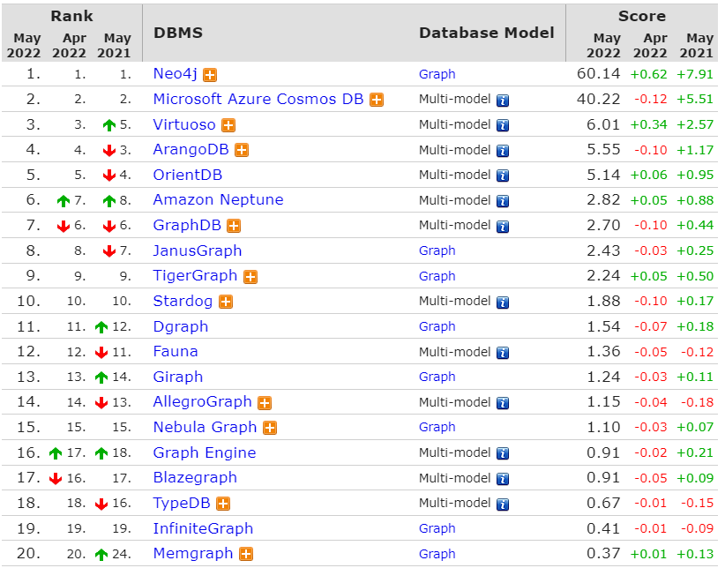Click the Multi-model info icon in Fauna row
The width and height of the screenshot is (725, 568).
(x=503, y=353)
